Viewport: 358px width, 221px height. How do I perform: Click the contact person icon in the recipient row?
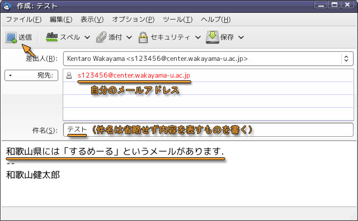69,75
